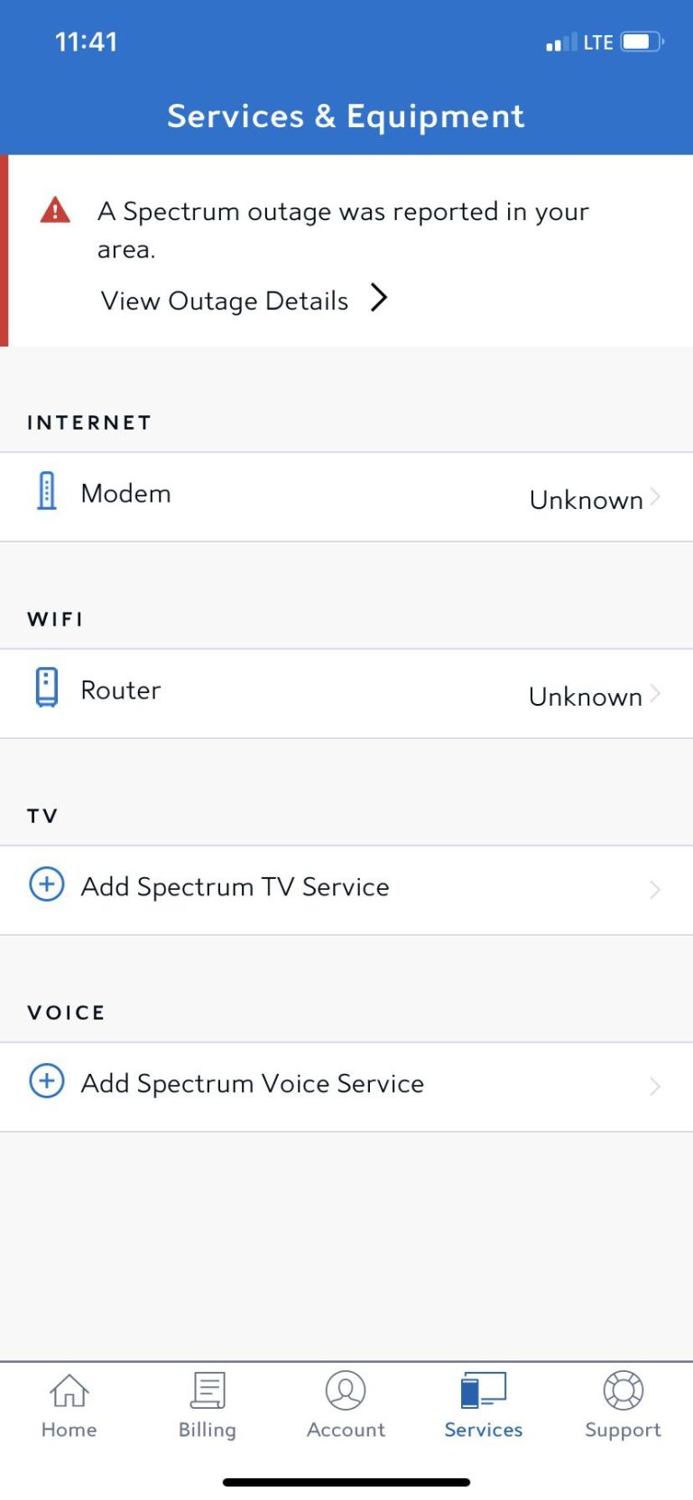Viewport: 693px width, 1500px height.
Task: Tap the plus icon for Spectrum TV
Action: pyautogui.click(x=47, y=884)
